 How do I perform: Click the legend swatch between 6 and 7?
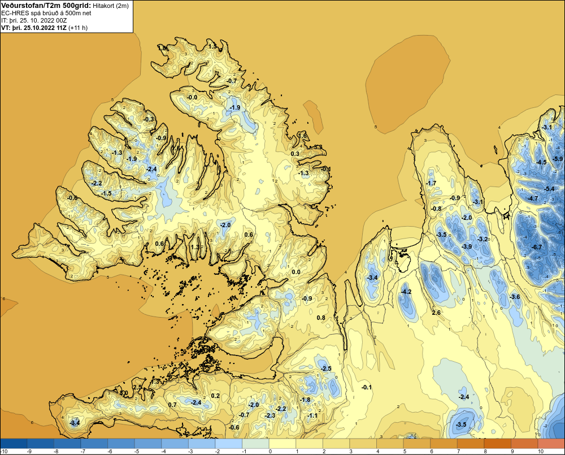click(444, 443)
